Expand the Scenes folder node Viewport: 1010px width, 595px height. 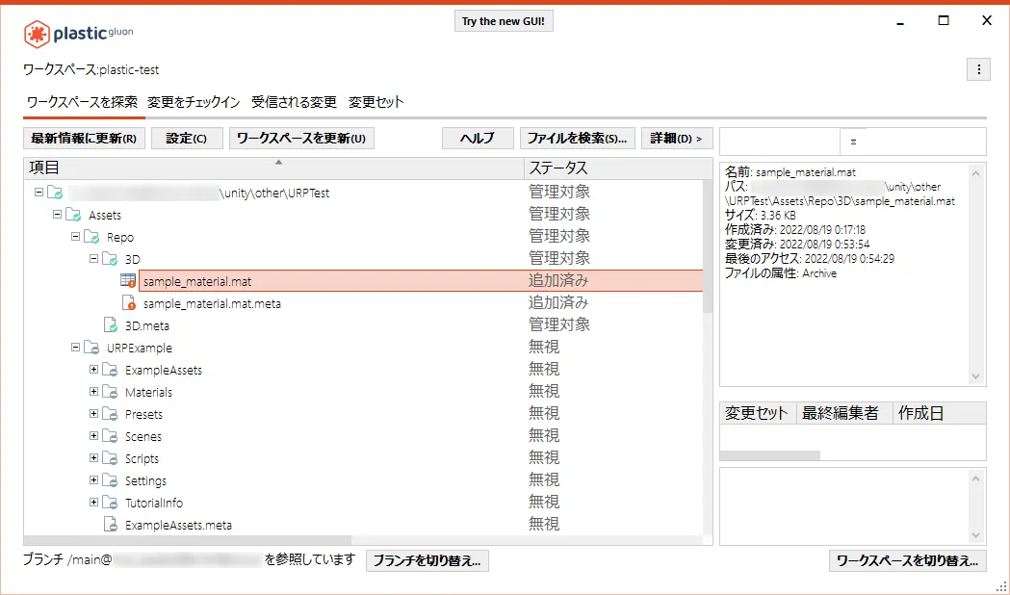tap(93, 435)
